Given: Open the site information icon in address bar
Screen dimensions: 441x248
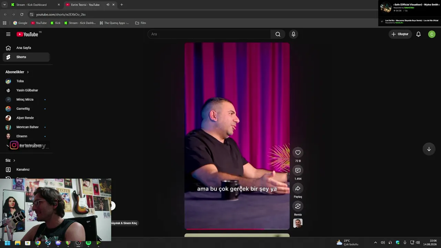Looking at the screenshot, I should tap(31, 14).
